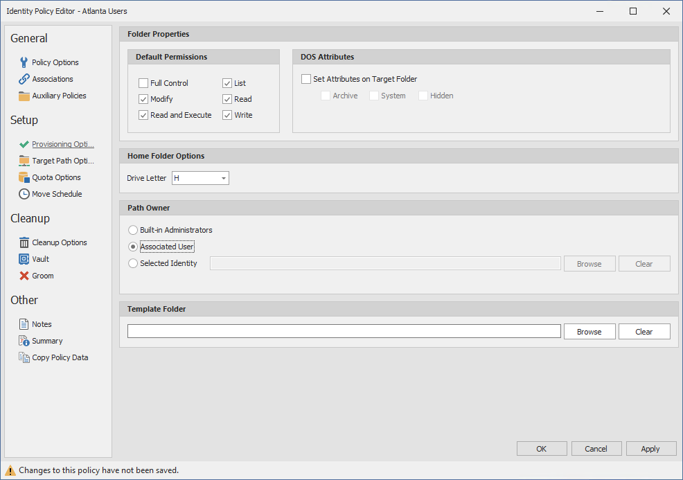Image resolution: width=683 pixels, height=480 pixels.
Task: Click the Template Folder path field
Action: (x=344, y=332)
